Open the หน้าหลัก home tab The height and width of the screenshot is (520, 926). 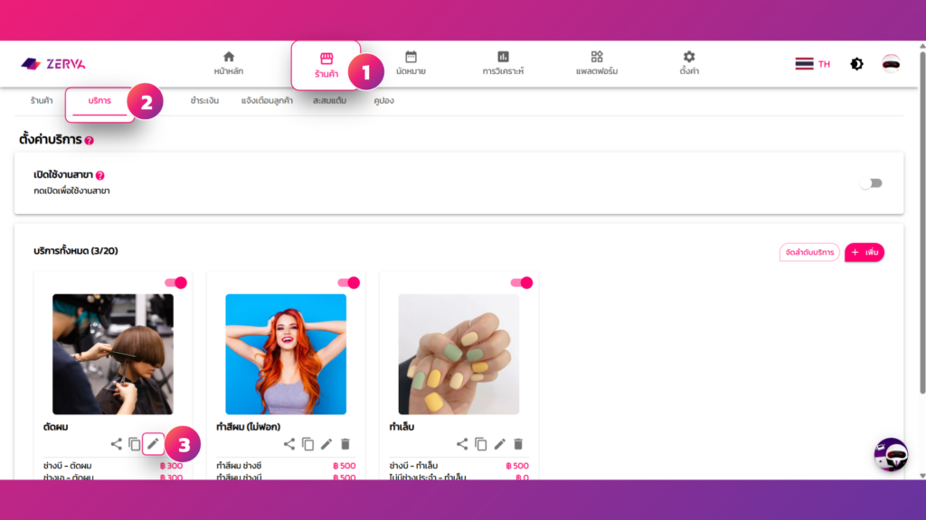[229, 63]
